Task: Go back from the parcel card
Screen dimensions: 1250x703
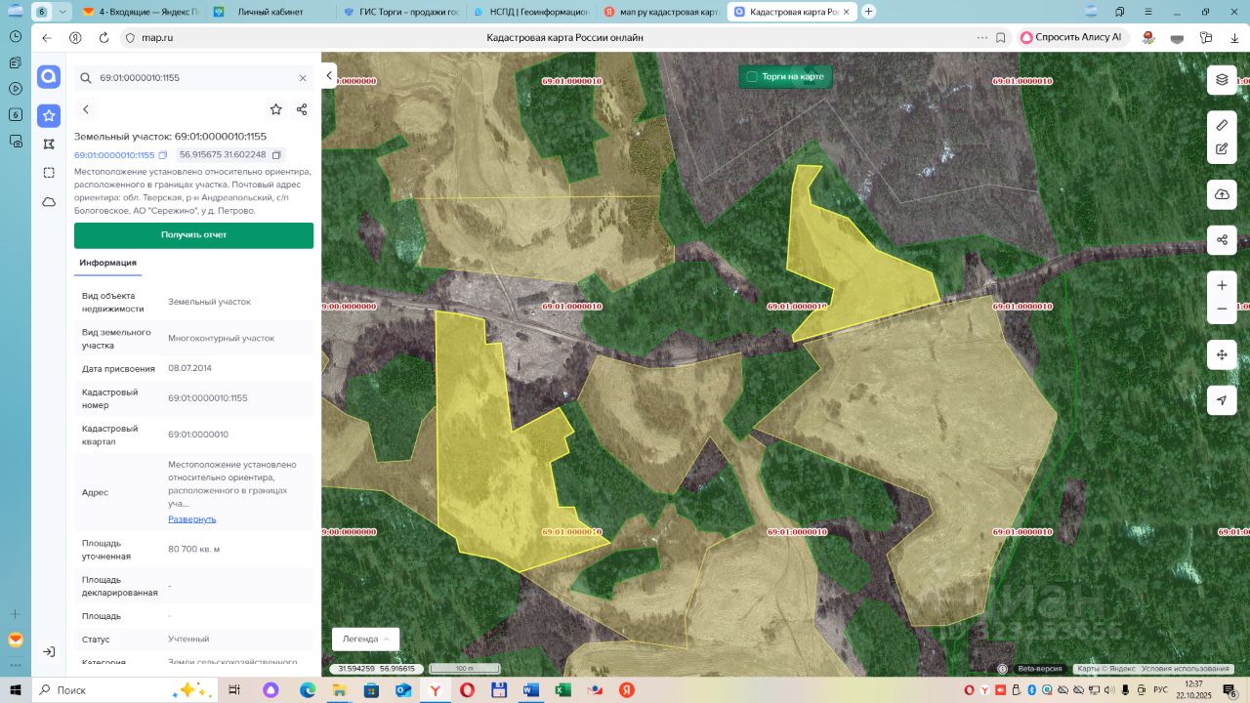Action: coord(86,109)
